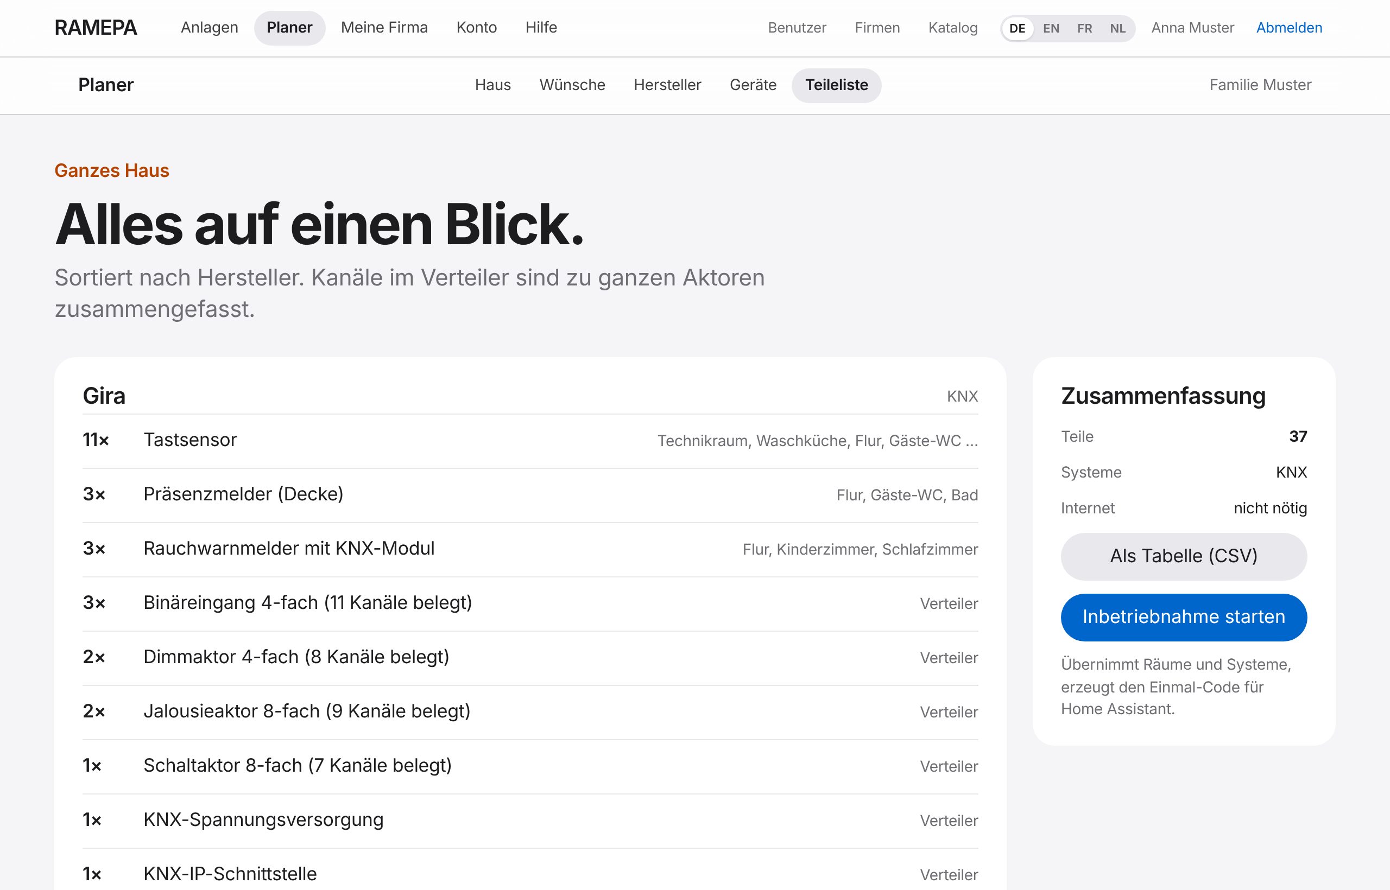Click the Internet 'nicht nötig' value
The width and height of the screenshot is (1390, 890).
tap(1271, 508)
